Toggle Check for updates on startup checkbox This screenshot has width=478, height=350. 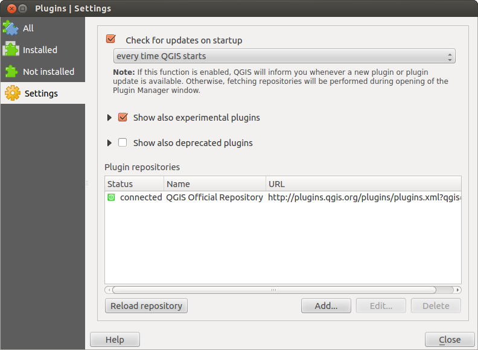pos(110,40)
